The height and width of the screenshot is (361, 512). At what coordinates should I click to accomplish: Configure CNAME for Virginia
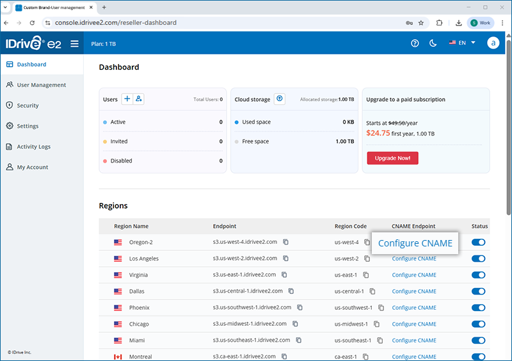414,275
